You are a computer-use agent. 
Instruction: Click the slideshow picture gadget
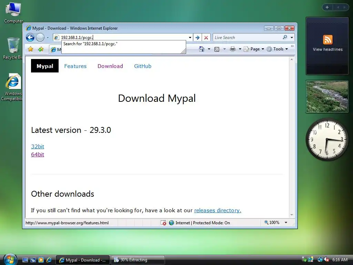(x=327, y=97)
